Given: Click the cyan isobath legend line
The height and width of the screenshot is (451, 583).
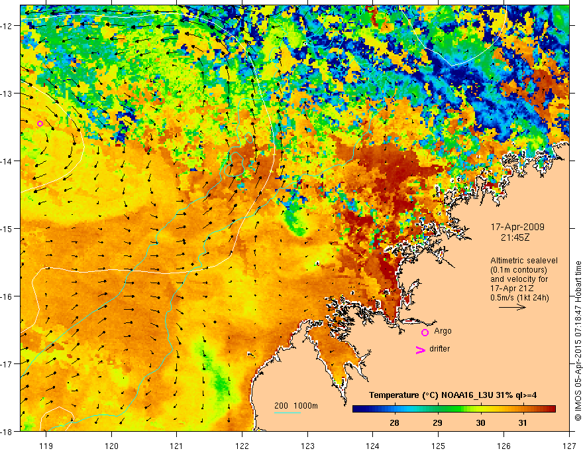Looking at the screenshot, I should pyautogui.click(x=288, y=413).
